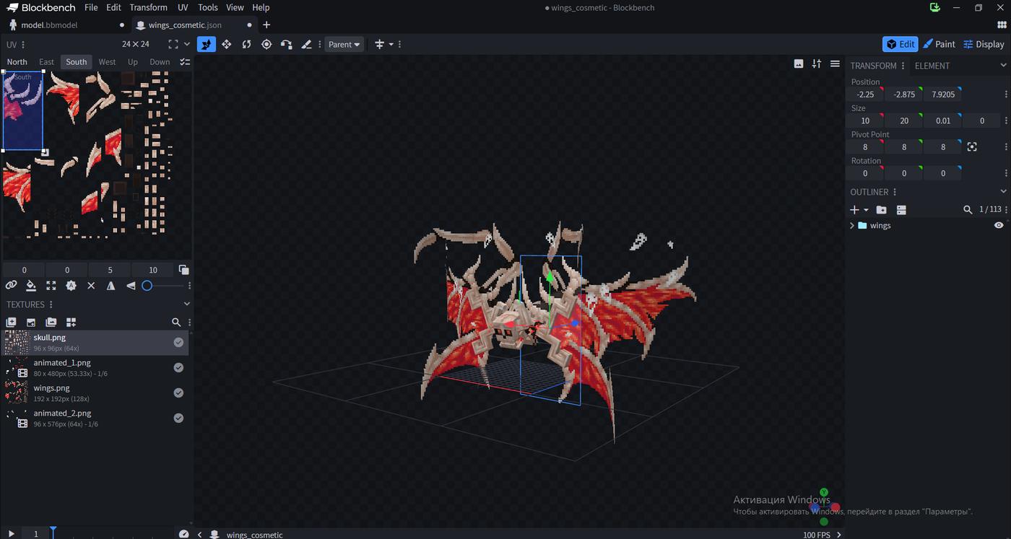Click the UV link (auto UV) icon

11,286
